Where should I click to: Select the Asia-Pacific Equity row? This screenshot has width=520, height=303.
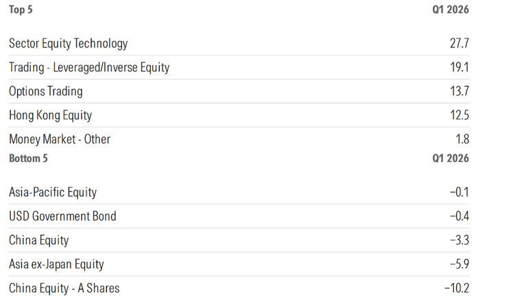(239, 192)
